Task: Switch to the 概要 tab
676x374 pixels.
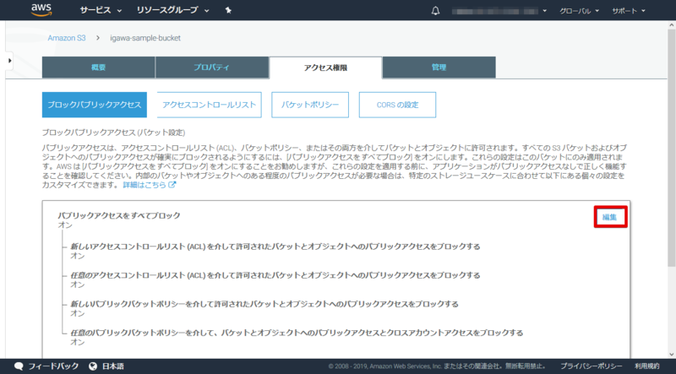Action: coord(98,68)
